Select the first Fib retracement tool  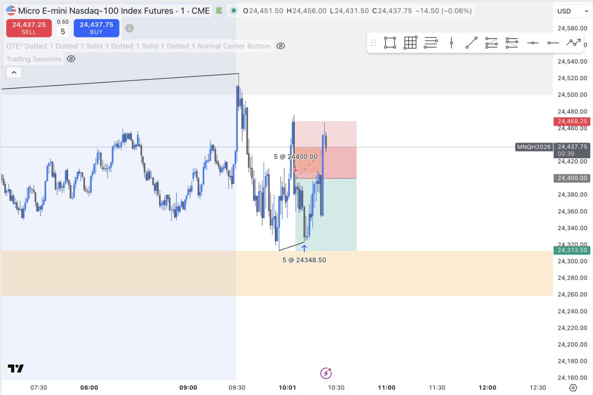pyautogui.click(x=491, y=43)
